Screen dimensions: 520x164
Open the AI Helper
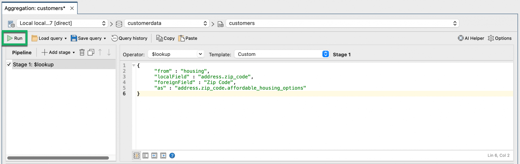click(x=471, y=38)
